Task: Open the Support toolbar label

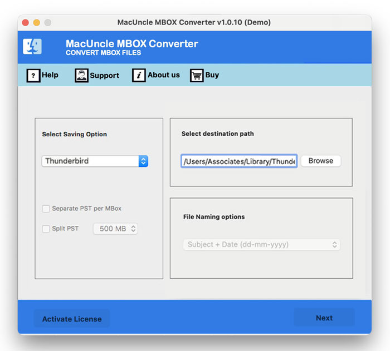Action: pos(105,76)
